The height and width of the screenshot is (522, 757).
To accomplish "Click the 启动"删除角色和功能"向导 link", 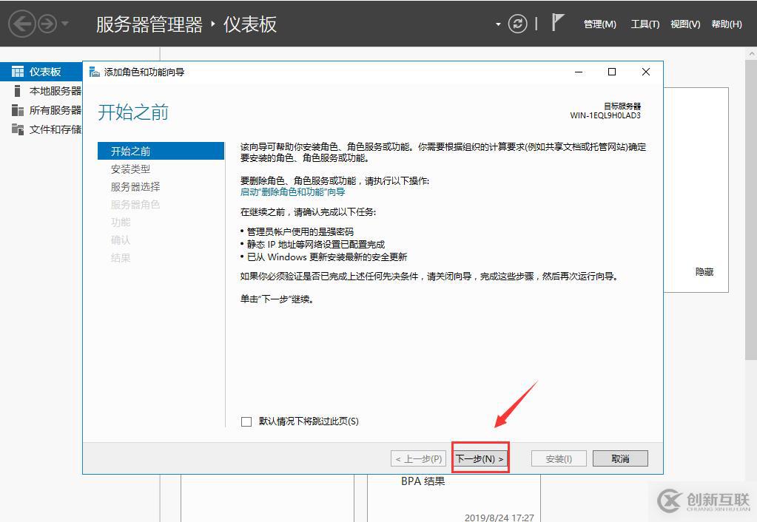I will coord(292,192).
